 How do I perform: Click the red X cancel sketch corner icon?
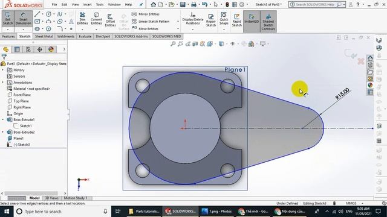361,61
